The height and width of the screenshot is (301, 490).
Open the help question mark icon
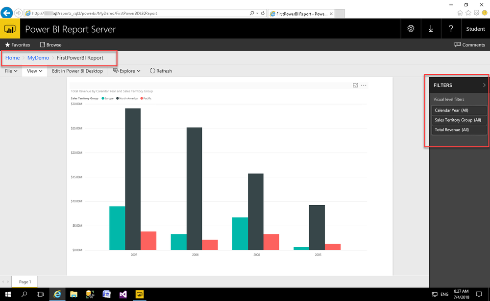point(451,28)
